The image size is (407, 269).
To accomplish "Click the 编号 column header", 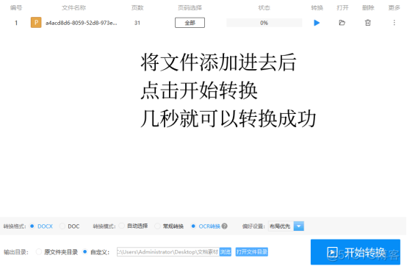I will point(16,8).
